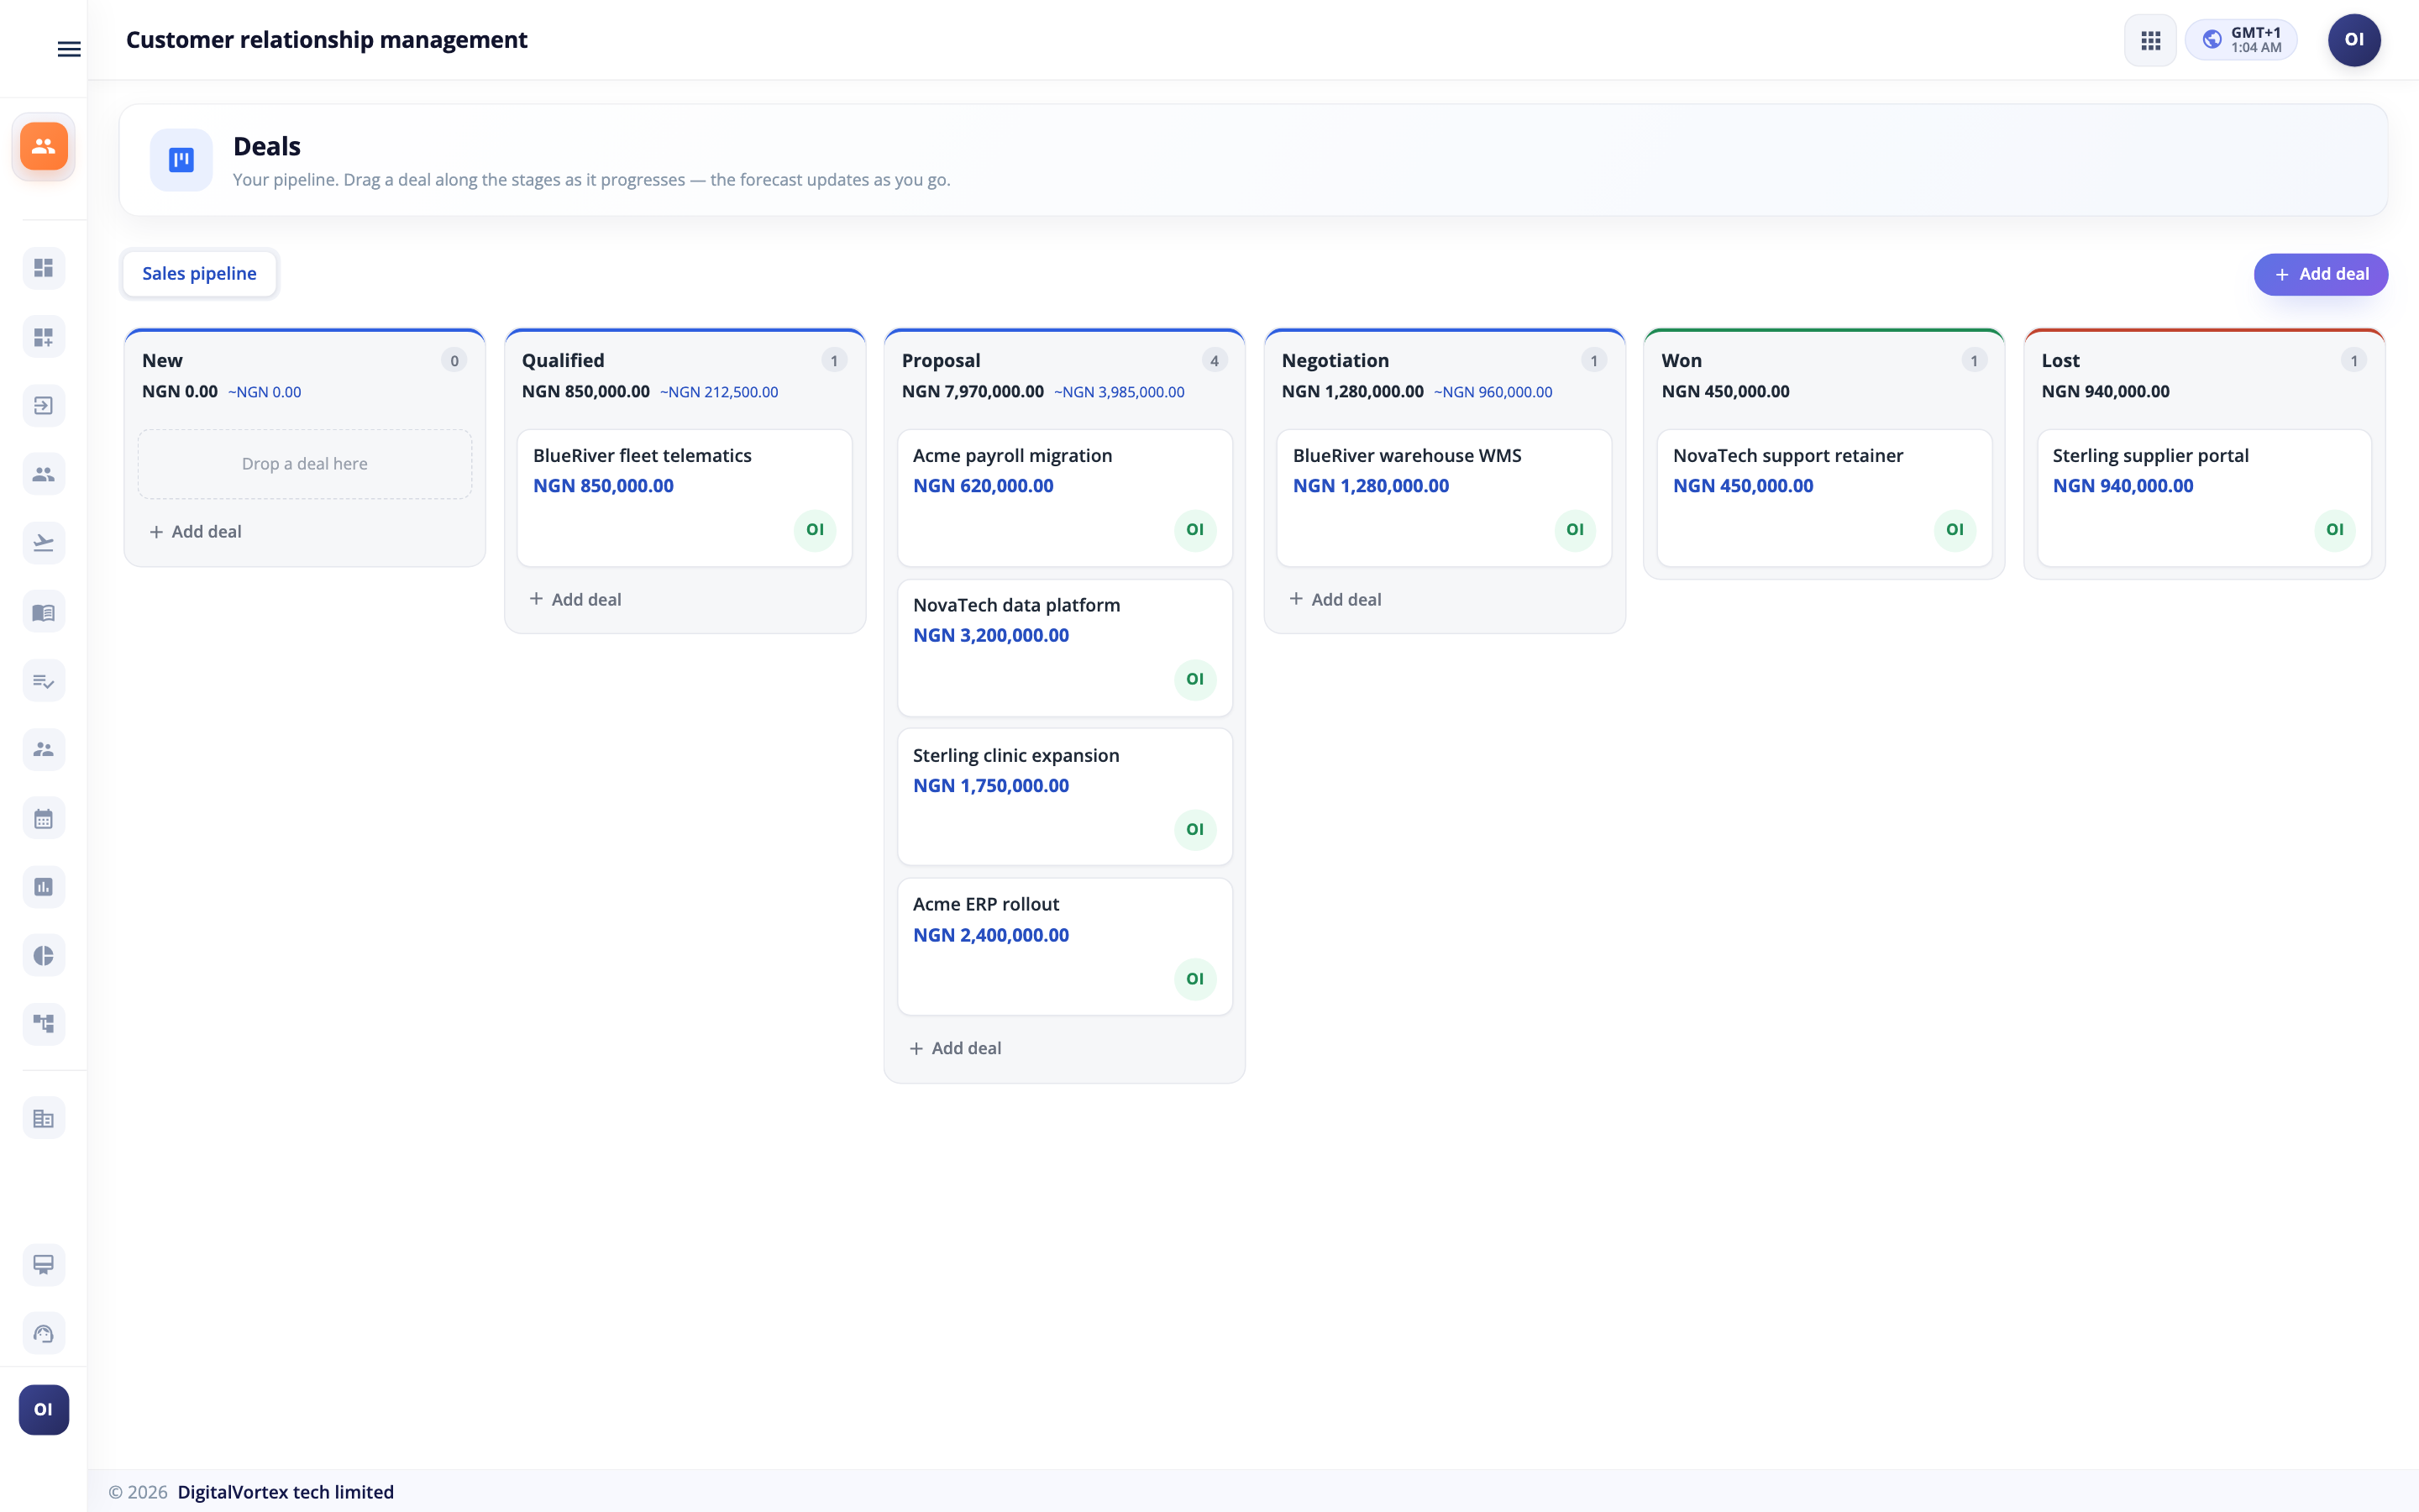The height and width of the screenshot is (1512, 2419).
Task: Open the tree hierarchy sidebar icon
Action: click(43, 1024)
